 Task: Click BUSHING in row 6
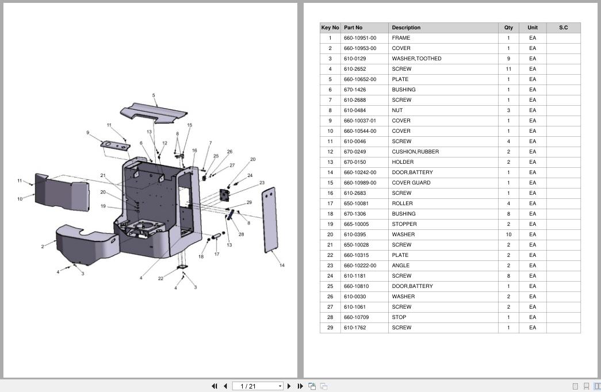point(403,90)
